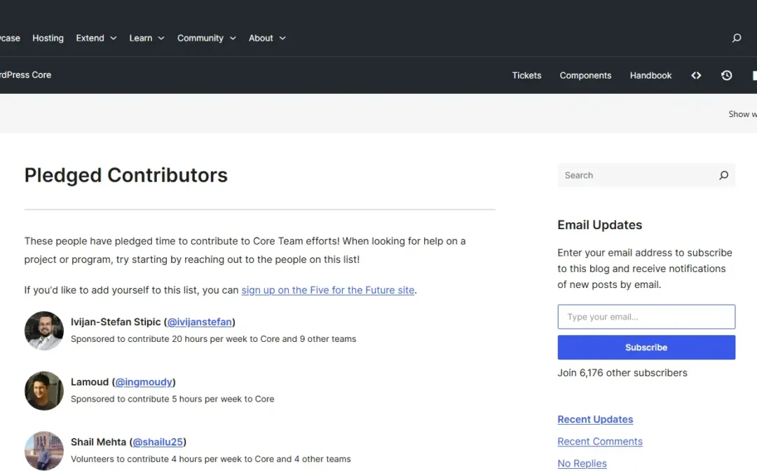
Task: Open the site search magnifier in top navigation
Action: coord(736,38)
